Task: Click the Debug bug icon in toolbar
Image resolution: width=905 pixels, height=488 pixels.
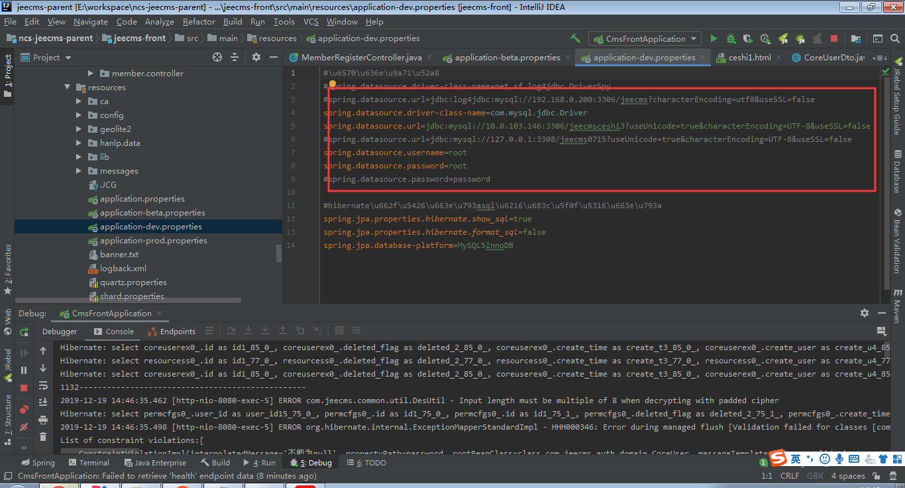Action: pyautogui.click(x=731, y=39)
